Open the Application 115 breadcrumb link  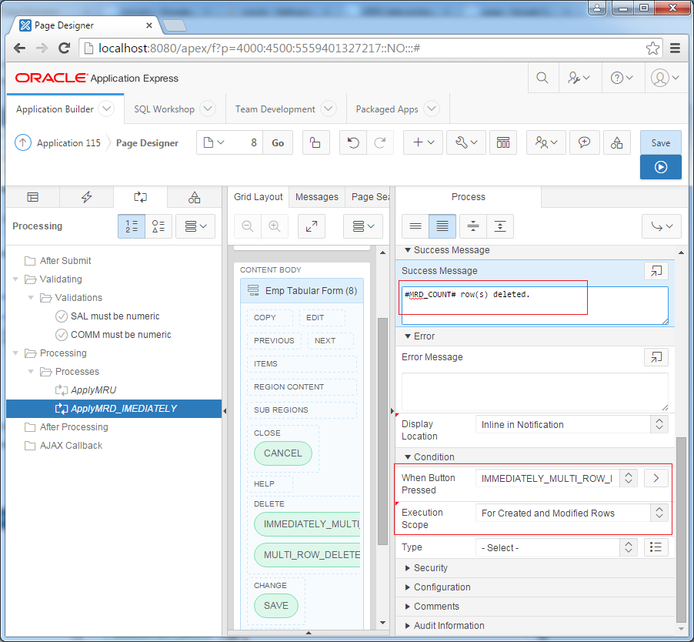[x=68, y=143]
